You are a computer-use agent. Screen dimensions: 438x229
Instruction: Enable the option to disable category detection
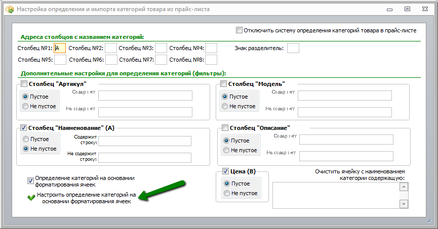239,30
